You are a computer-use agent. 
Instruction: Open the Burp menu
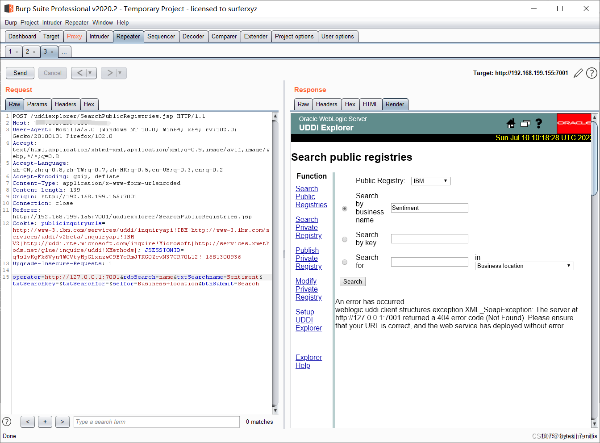click(x=11, y=22)
